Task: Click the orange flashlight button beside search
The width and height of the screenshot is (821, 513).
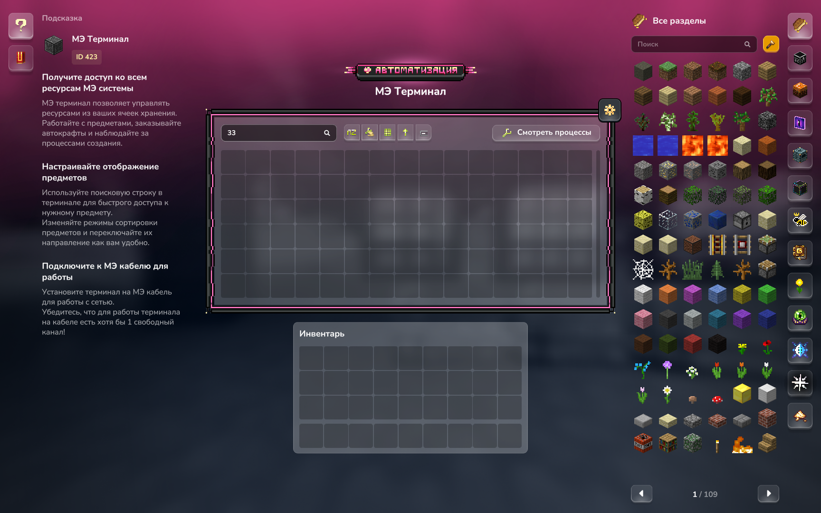Action: point(771,44)
